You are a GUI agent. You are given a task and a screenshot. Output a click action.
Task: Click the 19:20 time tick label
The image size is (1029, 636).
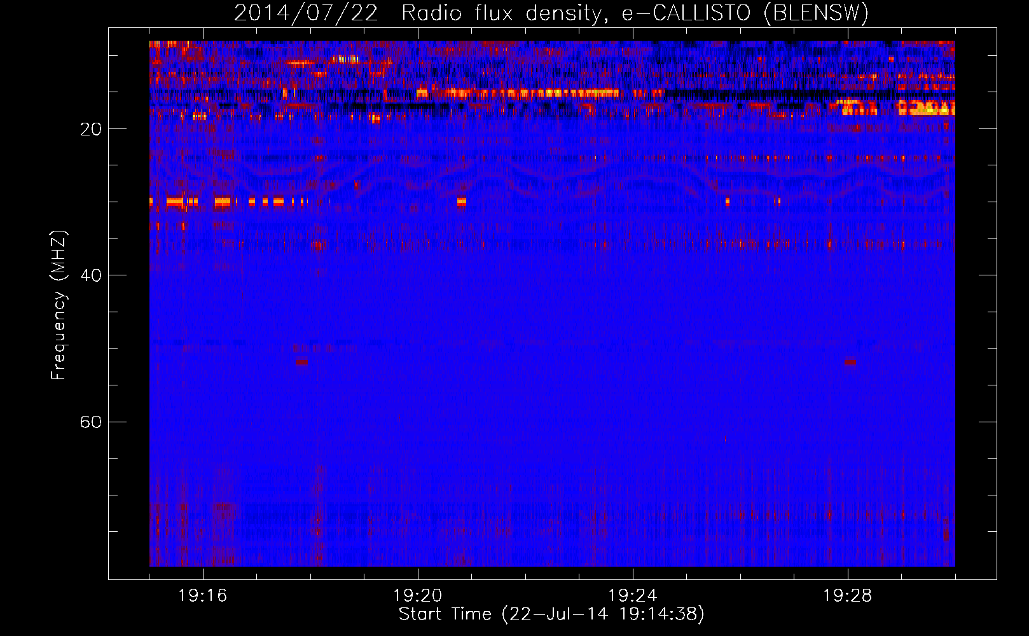pyautogui.click(x=417, y=596)
